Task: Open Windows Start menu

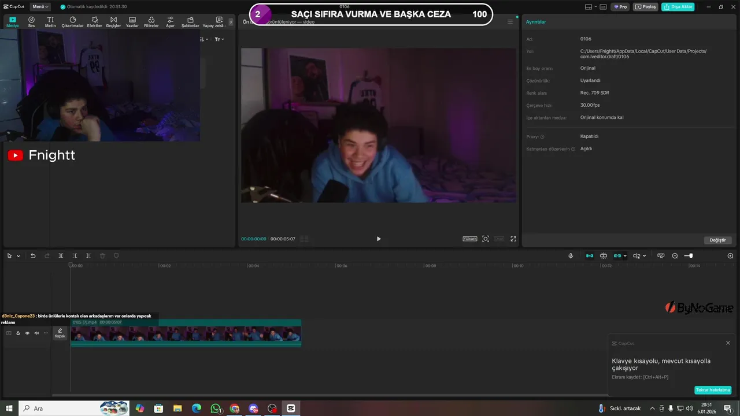Action: (x=9, y=408)
